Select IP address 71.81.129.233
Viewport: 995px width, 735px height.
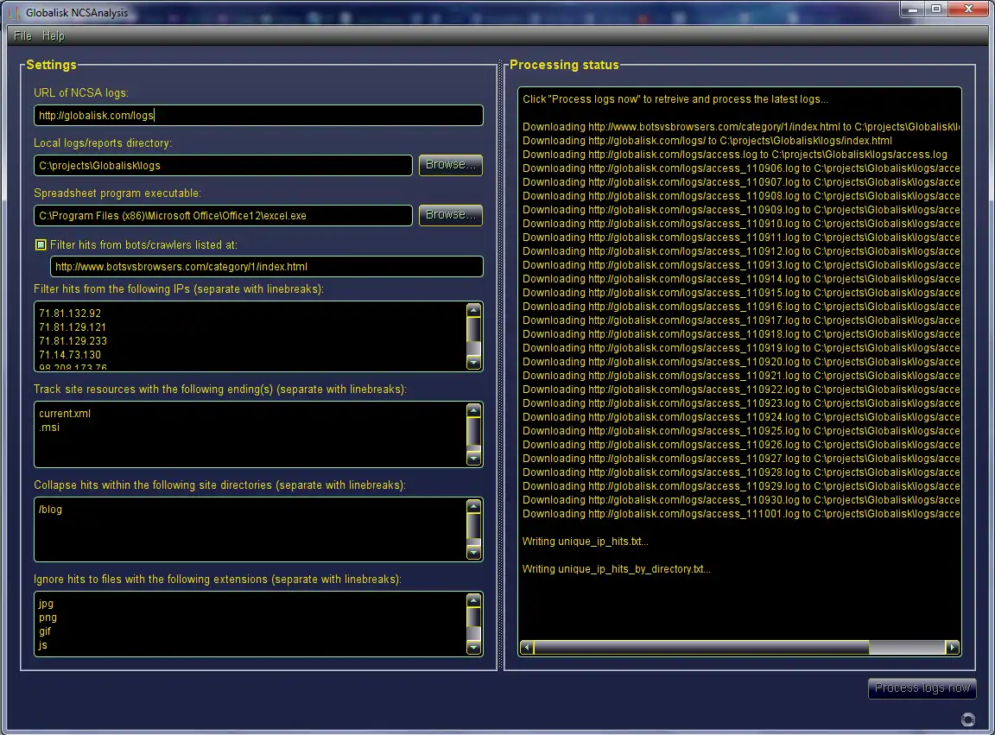(x=73, y=341)
